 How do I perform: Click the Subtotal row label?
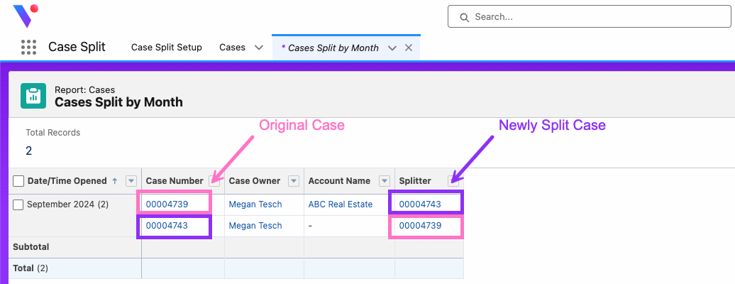point(31,247)
